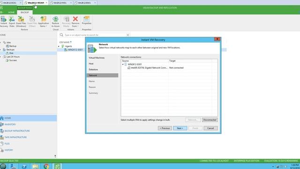Collapse WIN2K12-EX01 in Network connections
The height and width of the screenshot is (169, 300).
click(123, 64)
